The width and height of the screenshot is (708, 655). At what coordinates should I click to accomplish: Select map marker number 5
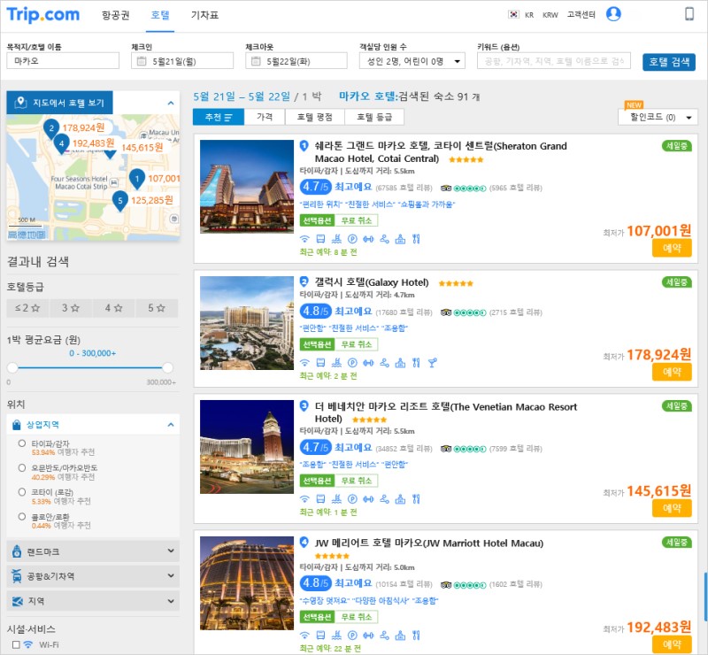pos(120,201)
